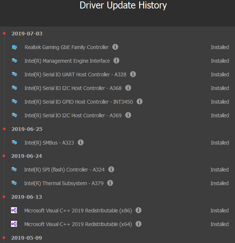
Task: Click Installed status for Intel SMBus A323
Action: (220, 143)
